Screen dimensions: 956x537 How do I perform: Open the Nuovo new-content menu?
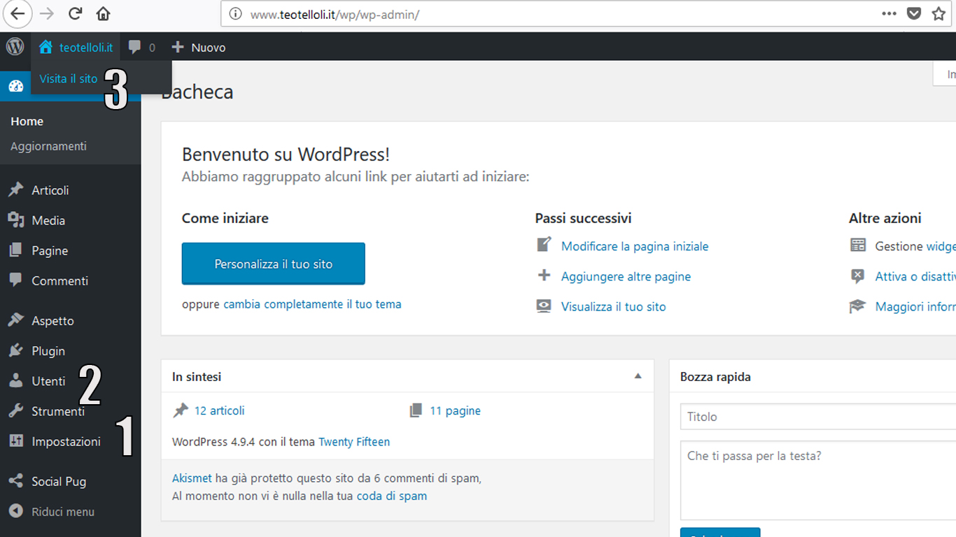tap(199, 48)
